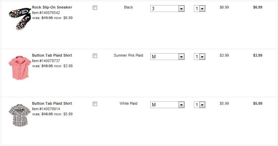Viewport: 278px width, 146px height.
Task: Click Button Tab Plaid Shirt title, item #140078914
Action: click(x=52, y=103)
